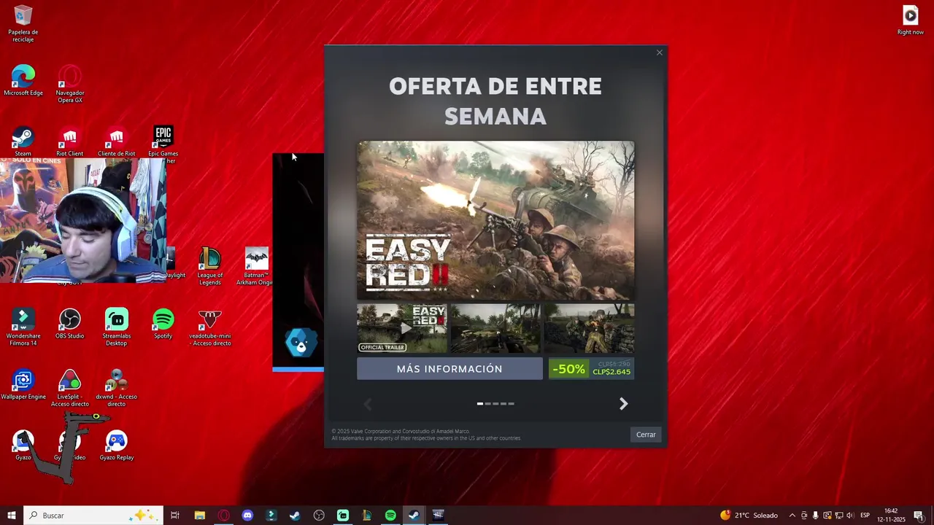Play the Official Trailer thumbnail
Screen dimensions: 934x525
point(402,329)
